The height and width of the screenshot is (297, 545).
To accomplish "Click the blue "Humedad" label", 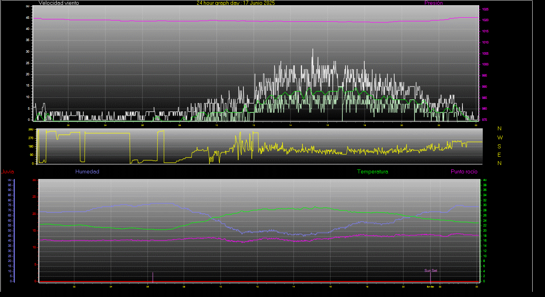I will click(x=87, y=171).
